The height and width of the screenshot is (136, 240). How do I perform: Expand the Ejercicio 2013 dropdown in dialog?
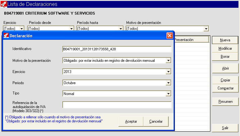168,72
